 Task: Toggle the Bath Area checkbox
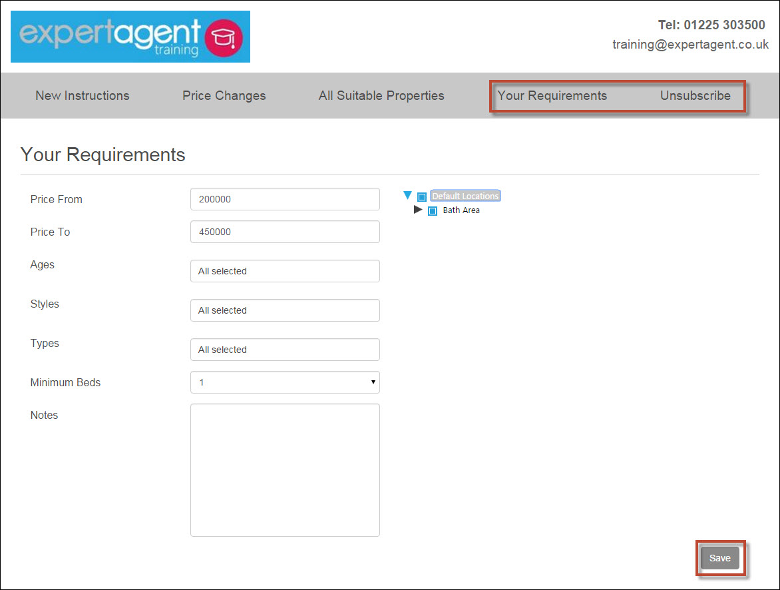[x=433, y=210]
